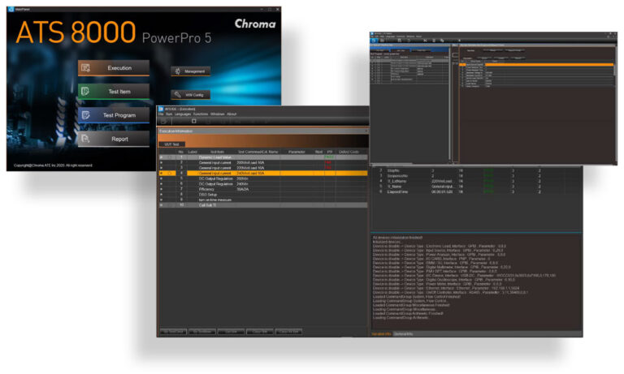Image resolution: width=624 pixels, height=374 pixels.
Task: Select row 9 turn on time measure
Action: click(x=263, y=200)
